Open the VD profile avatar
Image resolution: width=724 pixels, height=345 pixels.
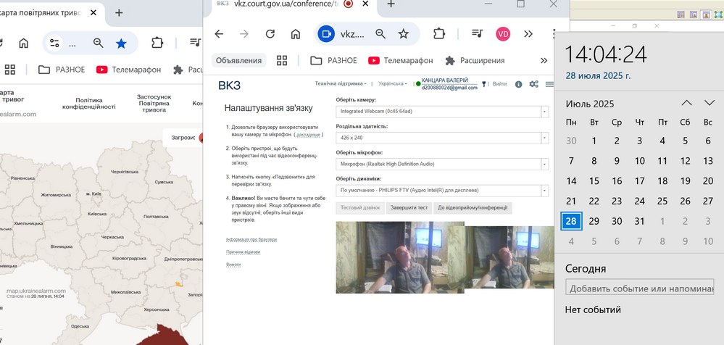503,34
